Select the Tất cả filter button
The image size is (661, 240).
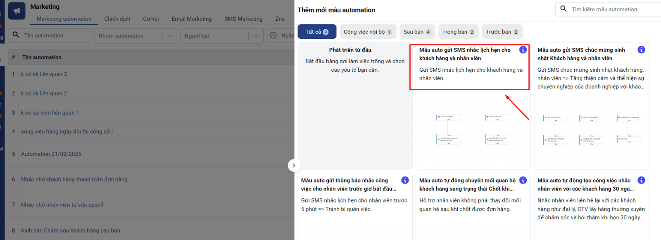point(317,32)
